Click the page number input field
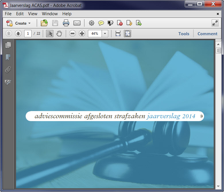 coord(28,34)
